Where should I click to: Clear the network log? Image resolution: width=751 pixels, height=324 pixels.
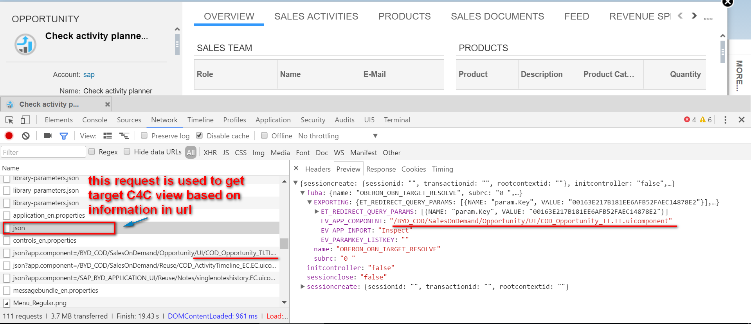[x=26, y=136]
